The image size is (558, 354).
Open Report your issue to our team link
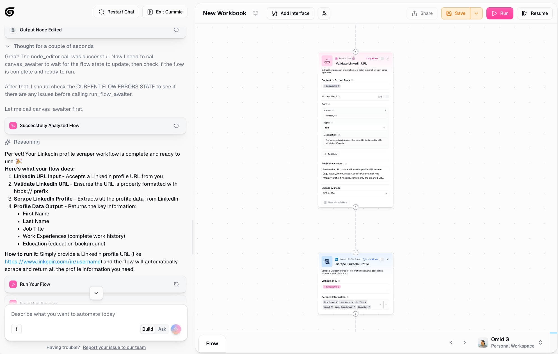click(x=114, y=347)
